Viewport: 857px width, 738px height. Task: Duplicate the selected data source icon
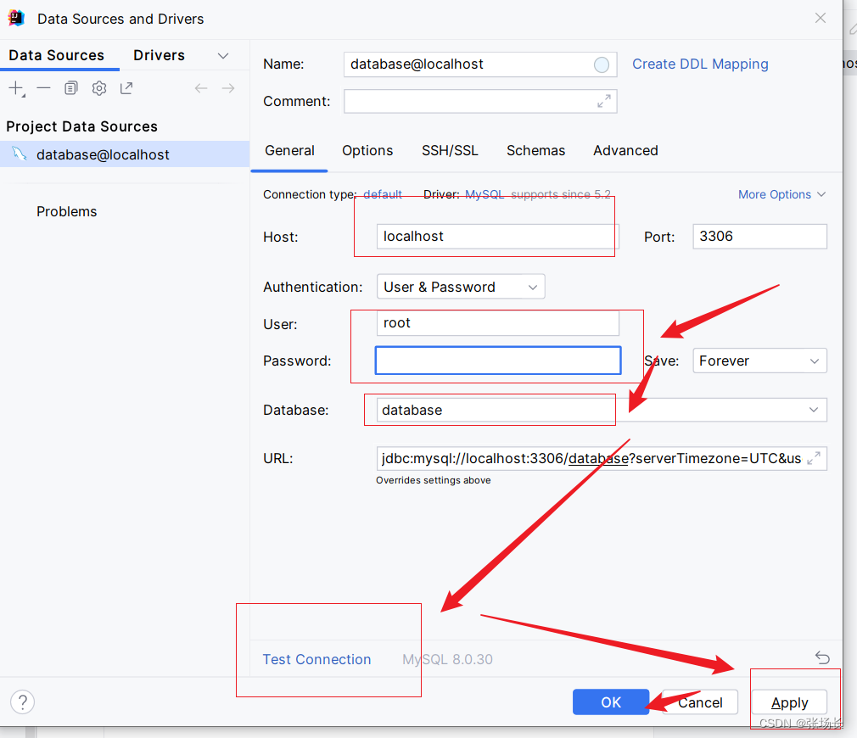(71, 88)
